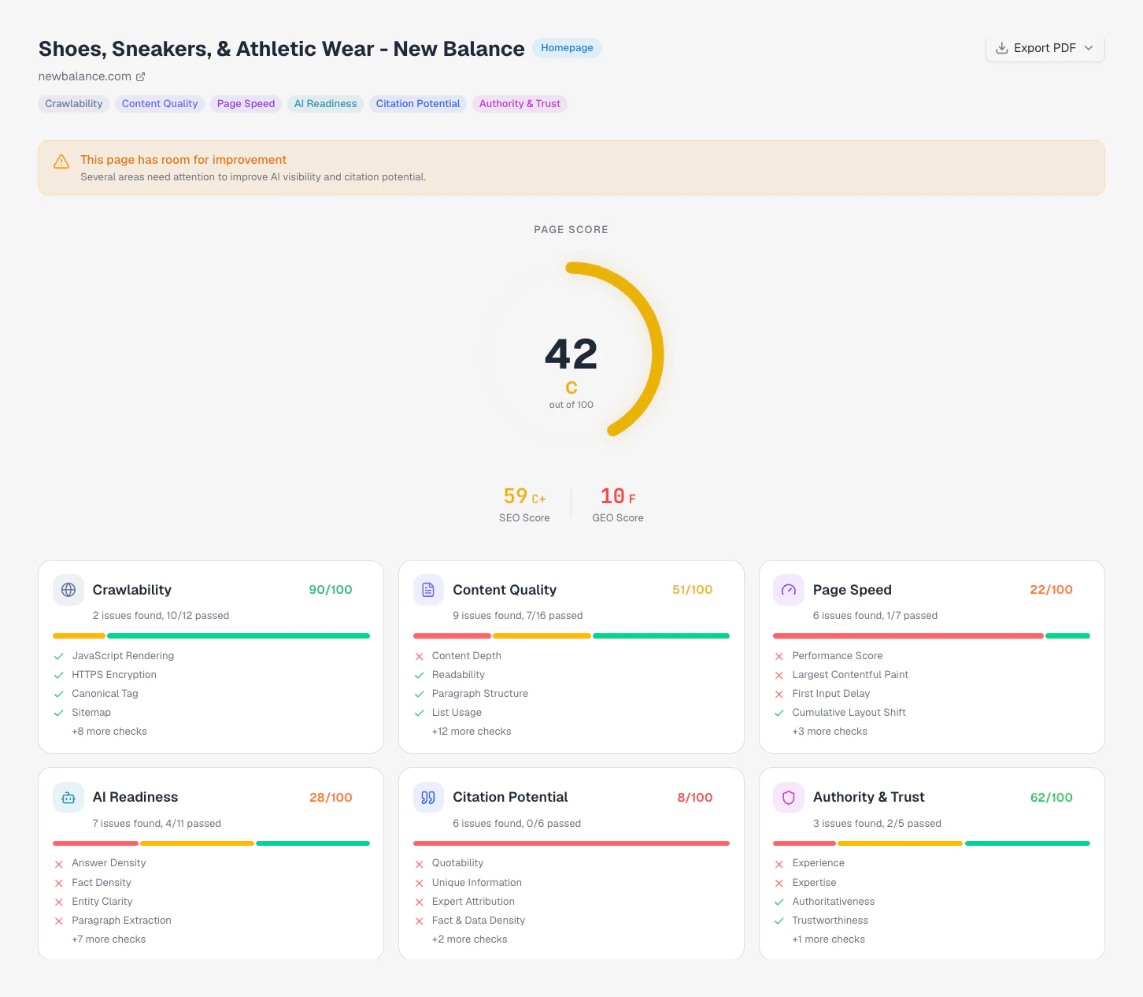Expand +7 more checks in AI Readiness
This screenshot has height=997, width=1143.
coord(109,940)
